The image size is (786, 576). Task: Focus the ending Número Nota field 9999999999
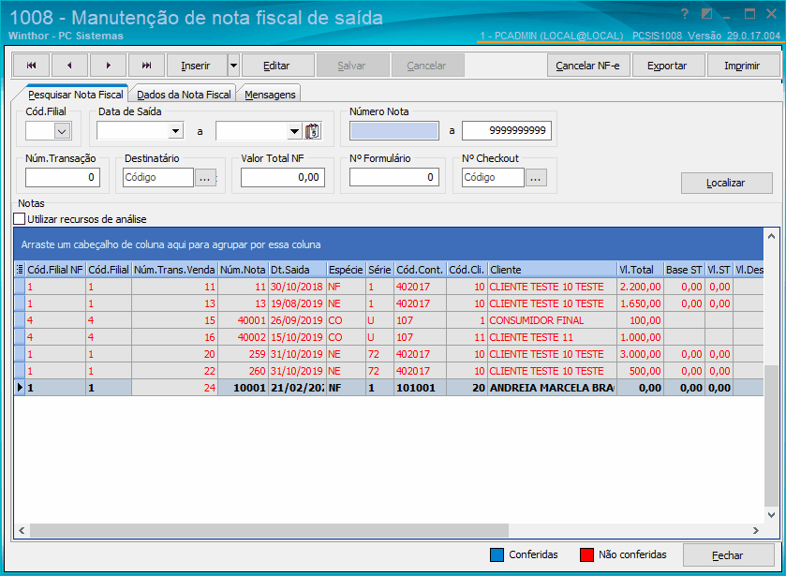[x=506, y=131]
